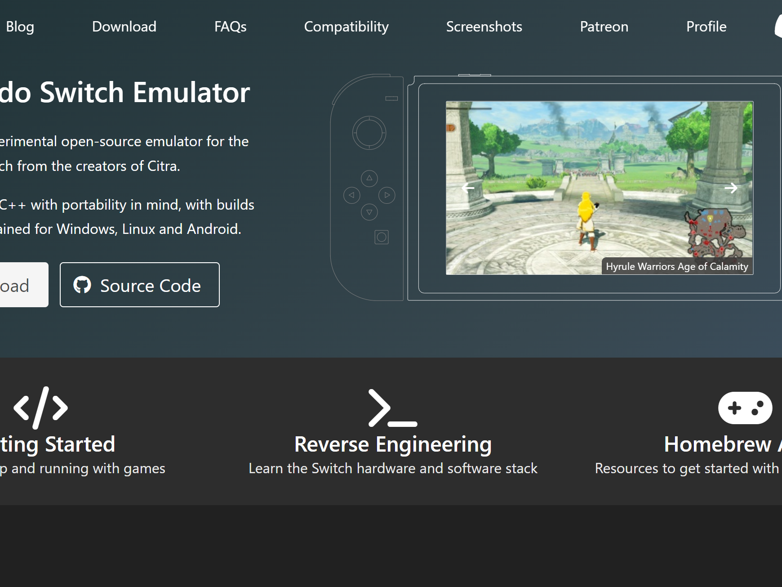The image size is (782, 587).
Task: Open the Reverse Engineering heading link
Action: [x=393, y=444]
